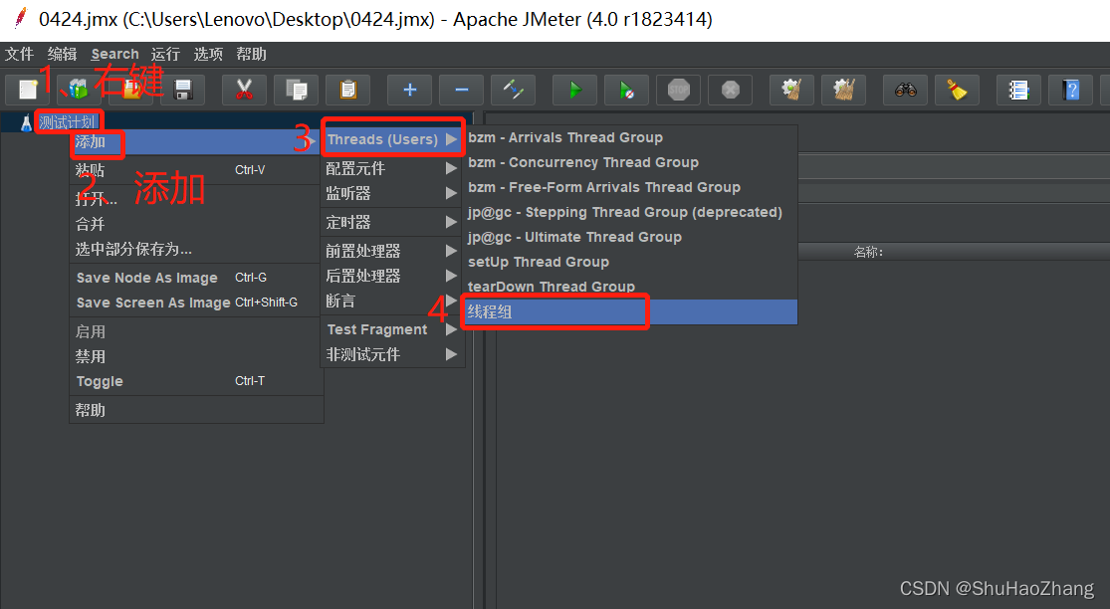Viewport: 1110px width, 609px height.
Task: Select jp@gc - Stepping Thread Group (deprecated)
Action: click(631, 212)
